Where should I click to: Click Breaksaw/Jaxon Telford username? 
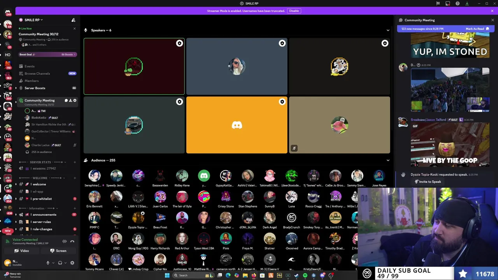(428, 120)
